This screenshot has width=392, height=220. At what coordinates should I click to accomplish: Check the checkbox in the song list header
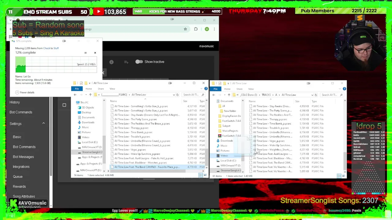[64, 105]
